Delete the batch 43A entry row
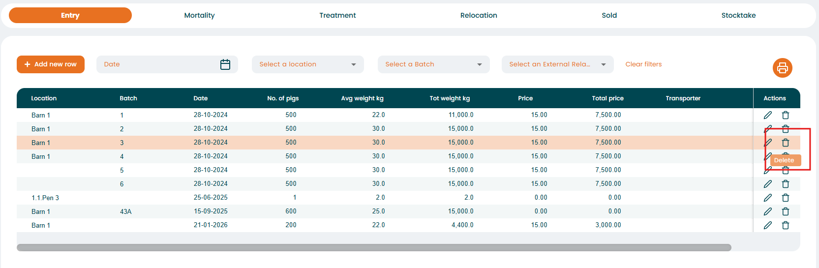The height and width of the screenshot is (268, 819). pyautogui.click(x=786, y=211)
